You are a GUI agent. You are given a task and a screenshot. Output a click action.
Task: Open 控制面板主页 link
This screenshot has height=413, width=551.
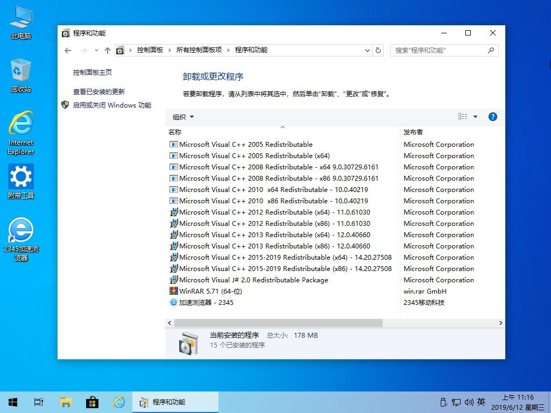pos(93,73)
